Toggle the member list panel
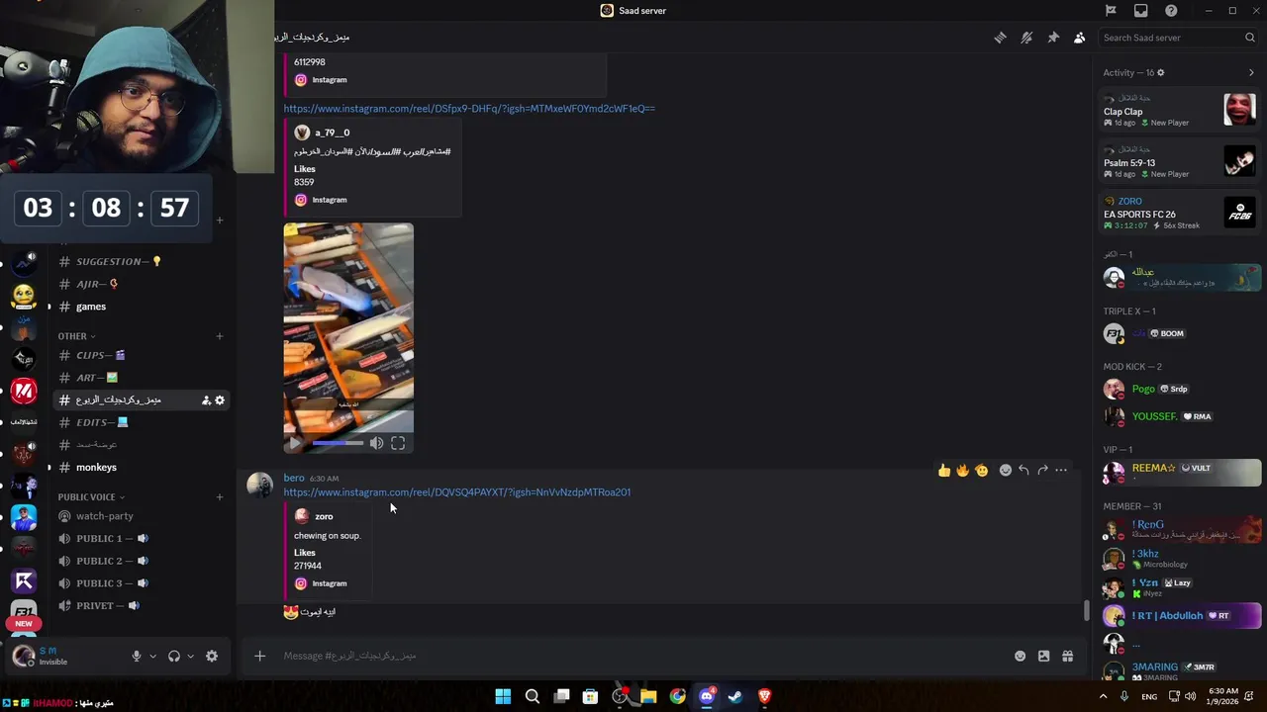1267x712 pixels. [x=1079, y=38]
